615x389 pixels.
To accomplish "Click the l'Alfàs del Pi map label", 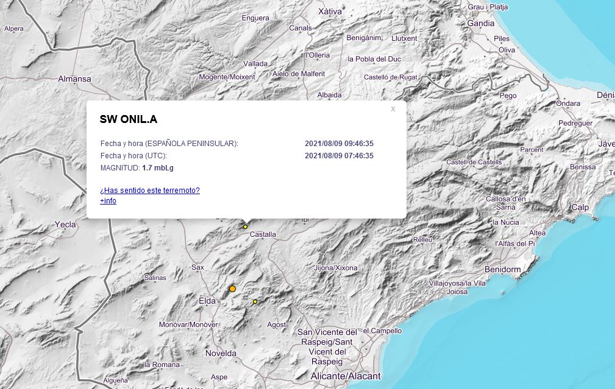I will (x=514, y=244).
